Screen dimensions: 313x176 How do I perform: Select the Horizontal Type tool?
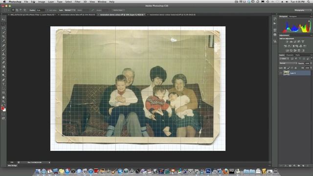(x=3, y=84)
